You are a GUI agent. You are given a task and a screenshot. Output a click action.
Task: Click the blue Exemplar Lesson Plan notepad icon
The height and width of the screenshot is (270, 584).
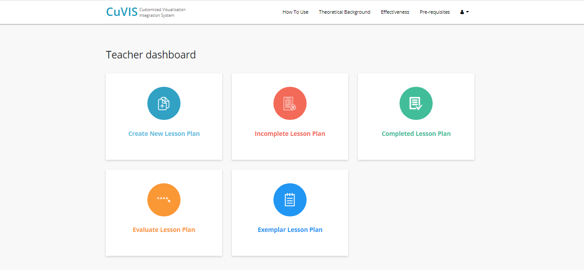point(290,200)
